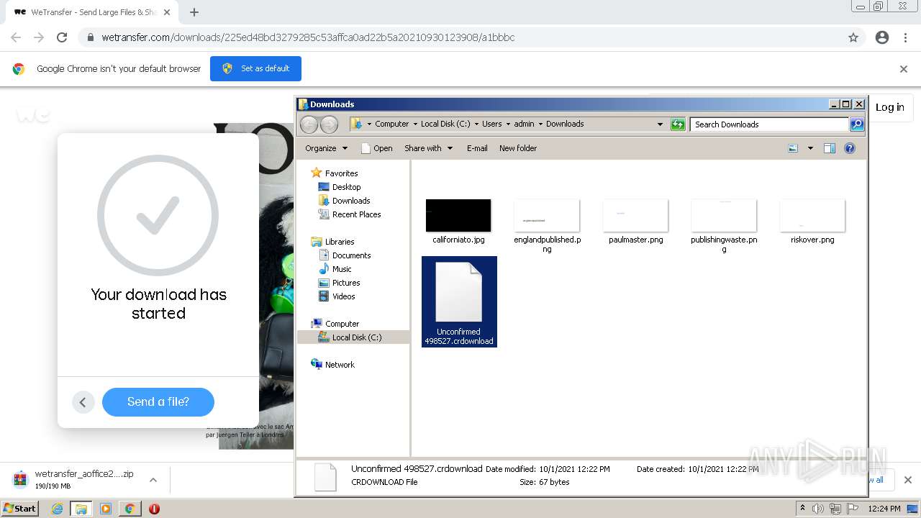Click the search magnifier icon in Explorer
Image resolution: width=921 pixels, height=518 pixels.
tap(857, 124)
